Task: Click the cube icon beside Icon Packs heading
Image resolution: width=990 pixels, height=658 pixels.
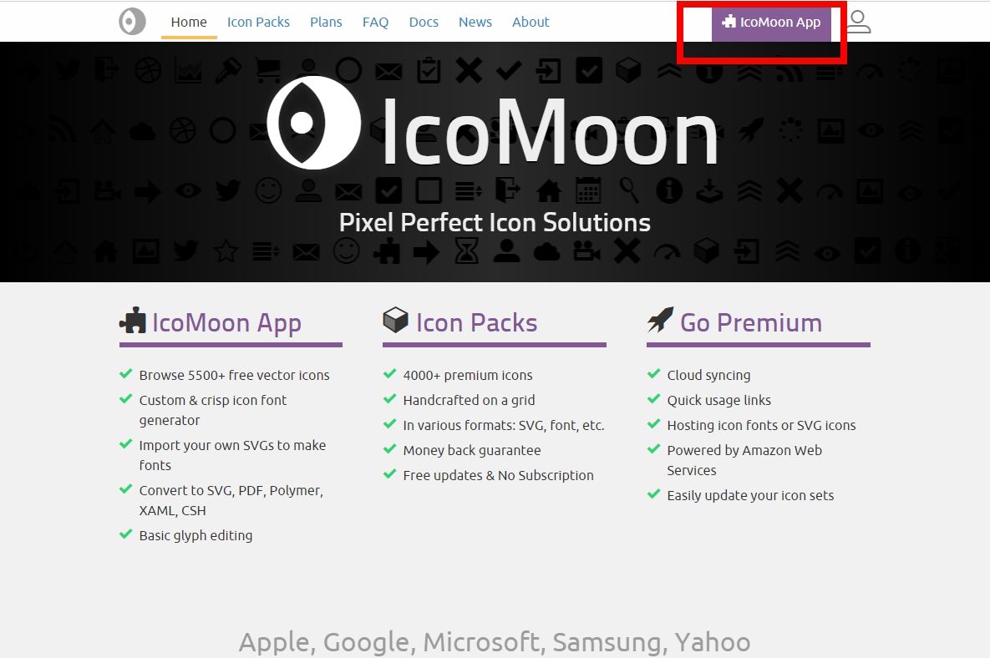Action: pos(395,321)
